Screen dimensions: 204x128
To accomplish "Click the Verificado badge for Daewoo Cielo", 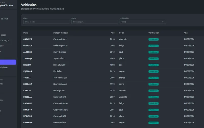I will point(154,123).
